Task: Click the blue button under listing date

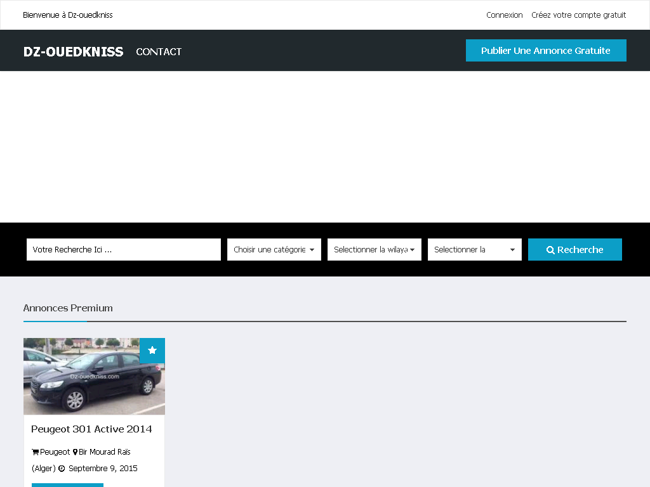Action: 67,484
